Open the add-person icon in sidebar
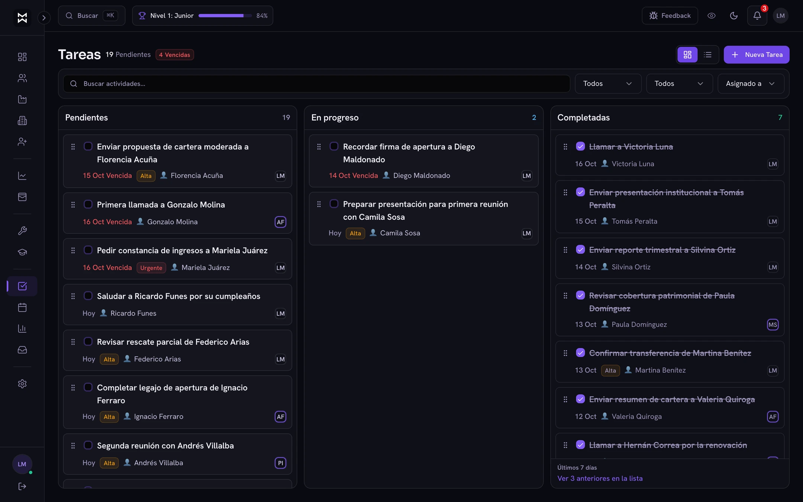This screenshot has height=502, width=803. pos(22,142)
